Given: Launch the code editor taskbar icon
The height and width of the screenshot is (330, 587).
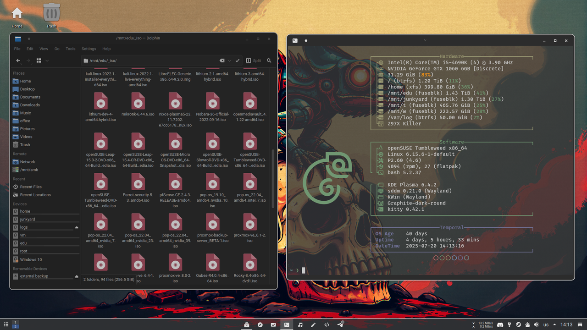Looking at the screenshot, I should pos(327,324).
